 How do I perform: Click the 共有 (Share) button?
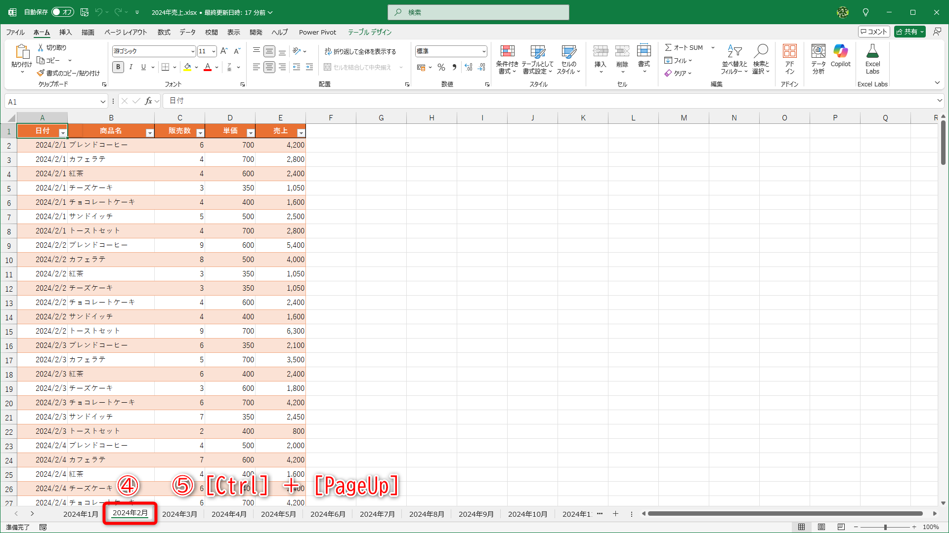(x=909, y=31)
